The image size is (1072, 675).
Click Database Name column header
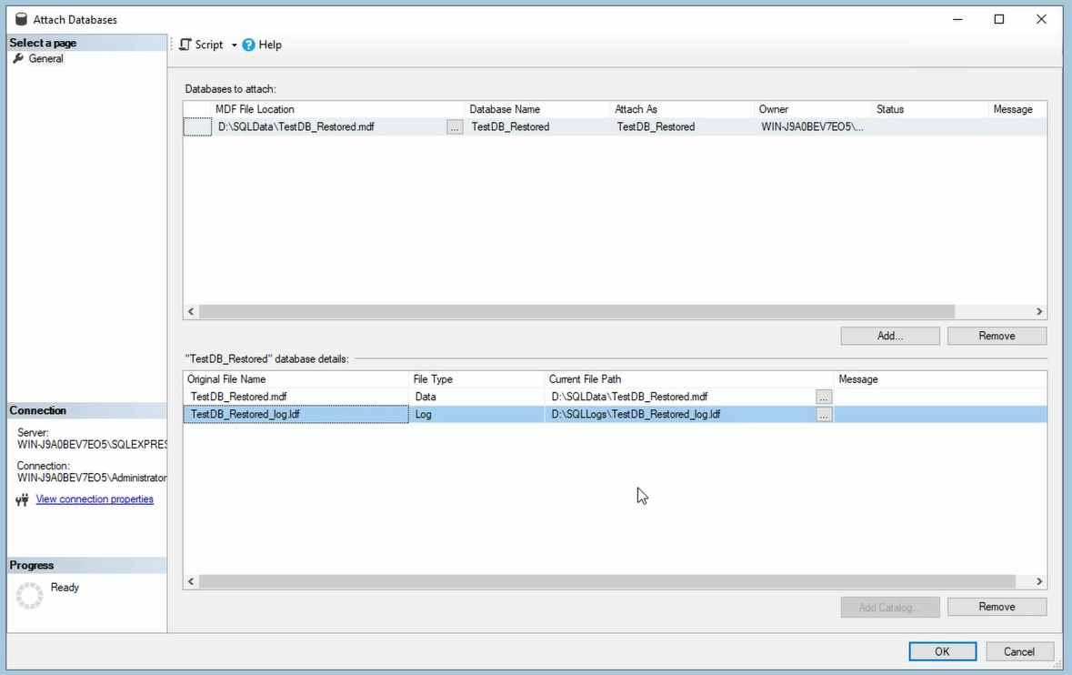click(537, 109)
